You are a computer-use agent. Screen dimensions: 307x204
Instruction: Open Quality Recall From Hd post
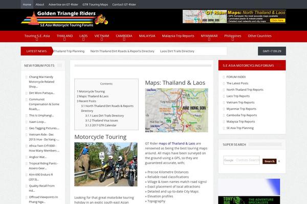coord(42,188)
